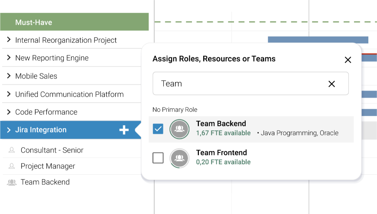Select the Must-Have group header
377x214 pixels.
click(75, 22)
